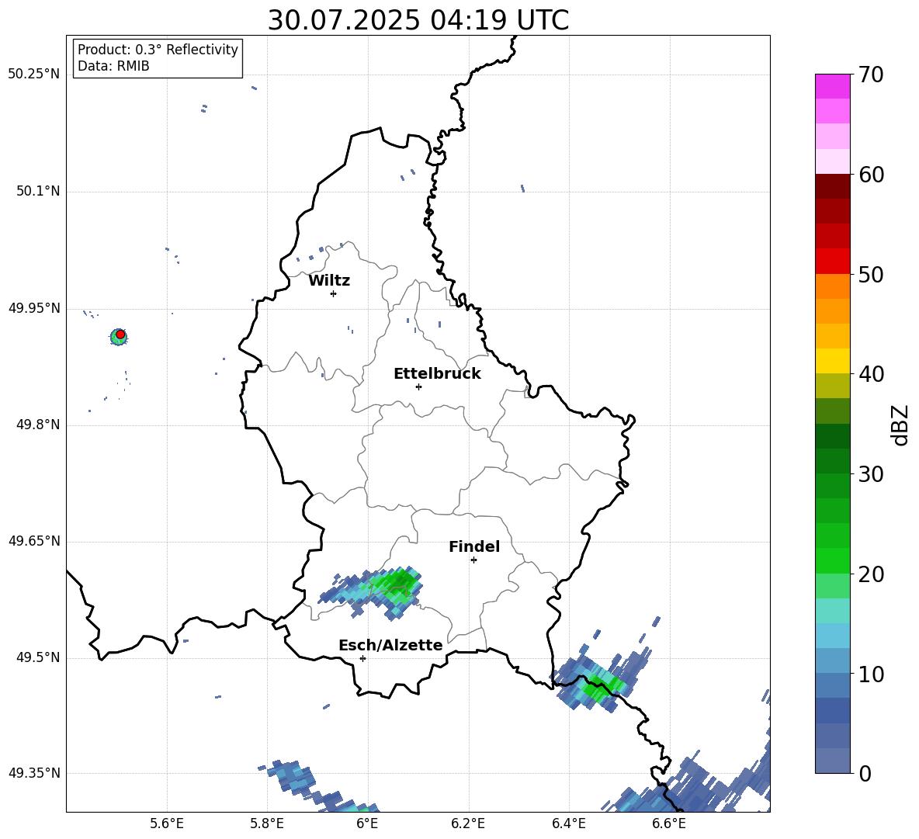The width and height of the screenshot is (919, 839).
Task: Click the magenta top colorbar segment
Action: tap(832, 86)
